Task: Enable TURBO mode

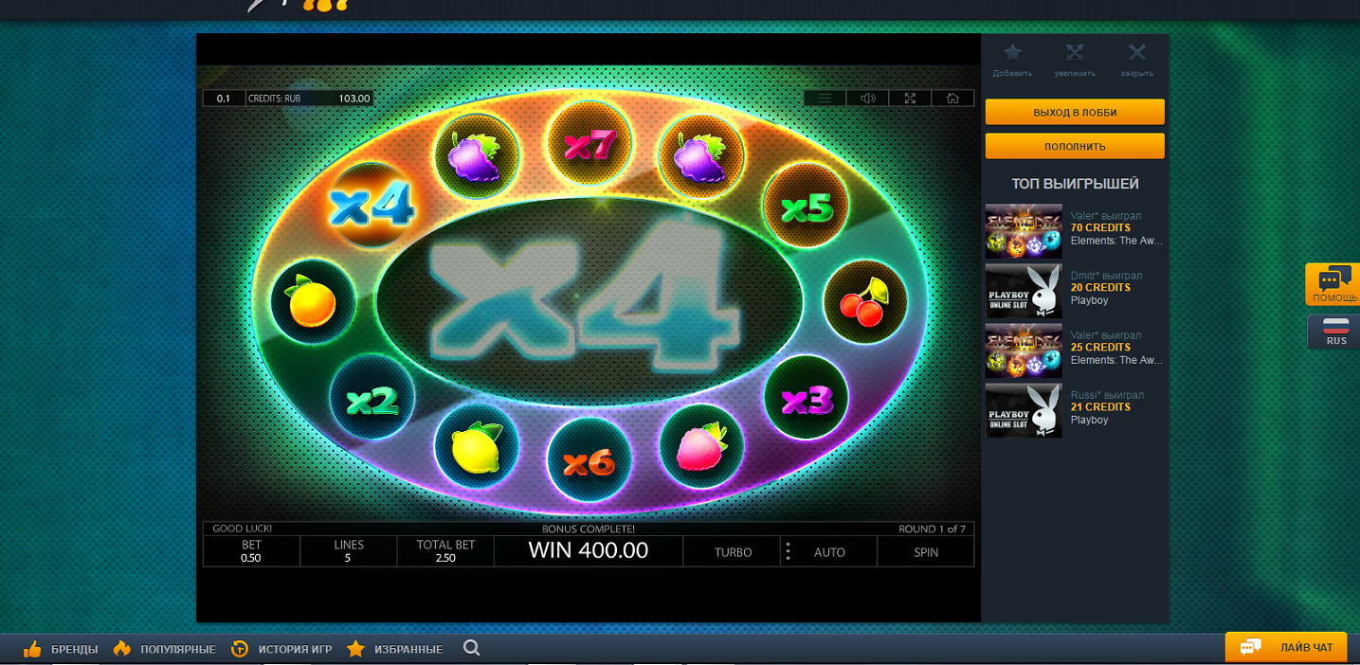Action: tap(732, 550)
